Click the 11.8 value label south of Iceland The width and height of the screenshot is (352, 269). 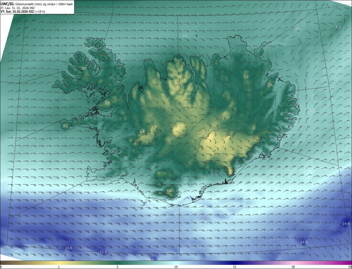point(205,219)
